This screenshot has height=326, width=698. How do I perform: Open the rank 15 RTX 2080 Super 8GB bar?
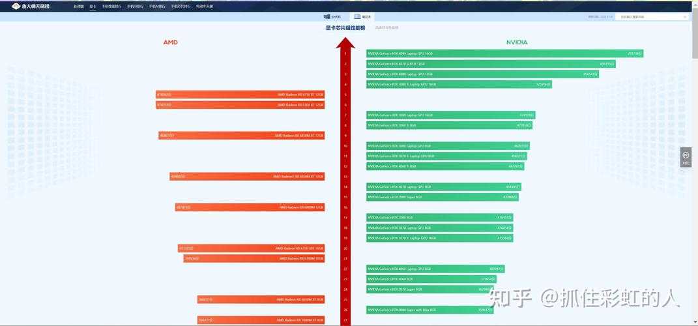coord(443,197)
